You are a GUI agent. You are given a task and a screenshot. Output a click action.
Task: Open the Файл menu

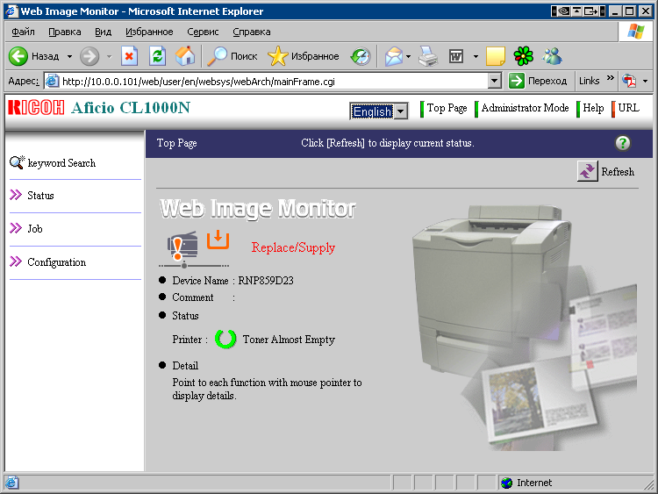23,32
